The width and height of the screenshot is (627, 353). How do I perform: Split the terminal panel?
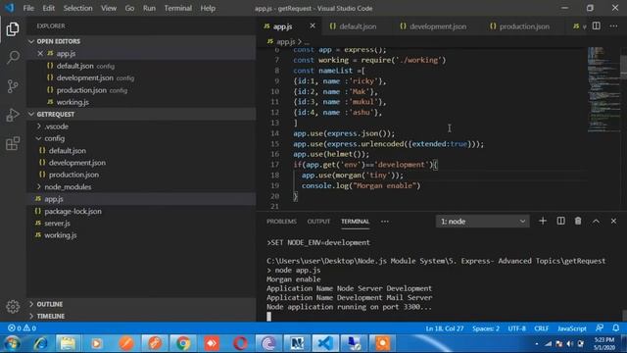(560, 221)
